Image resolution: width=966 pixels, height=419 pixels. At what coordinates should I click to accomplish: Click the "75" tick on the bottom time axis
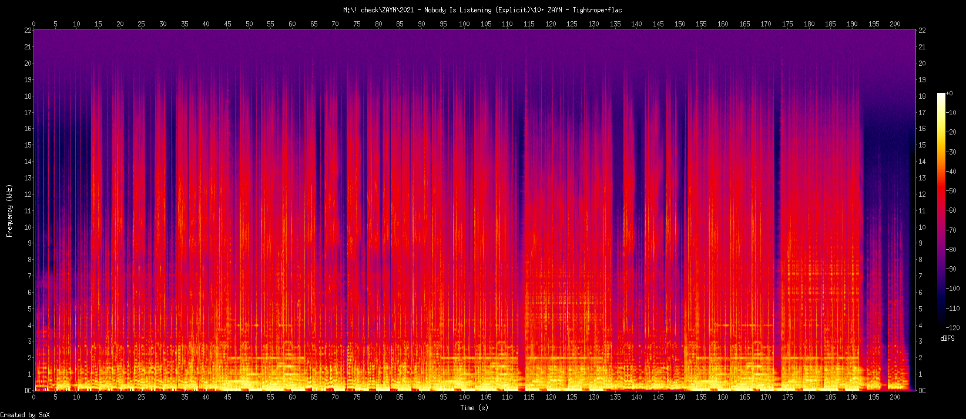click(x=357, y=397)
